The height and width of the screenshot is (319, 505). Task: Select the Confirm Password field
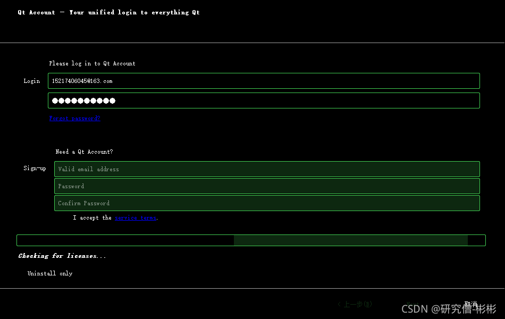pos(267,203)
